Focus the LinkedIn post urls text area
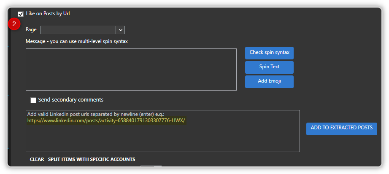 [163, 131]
